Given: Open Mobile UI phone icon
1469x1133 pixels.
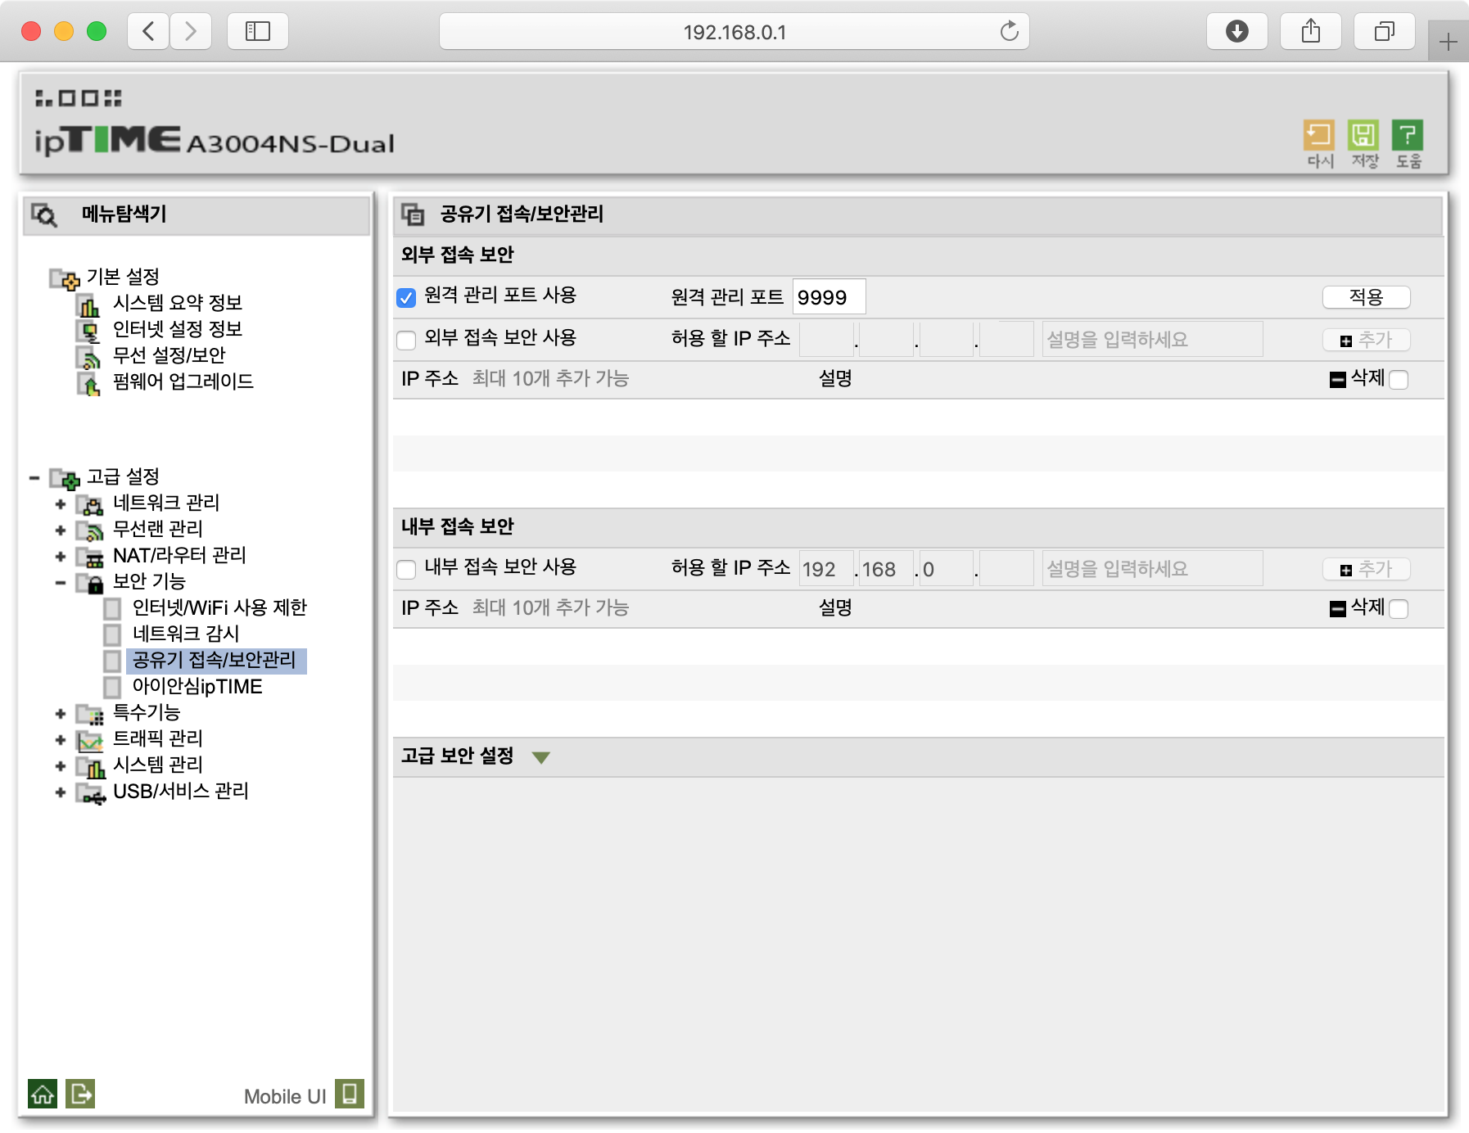Looking at the screenshot, I should 350,1094.
